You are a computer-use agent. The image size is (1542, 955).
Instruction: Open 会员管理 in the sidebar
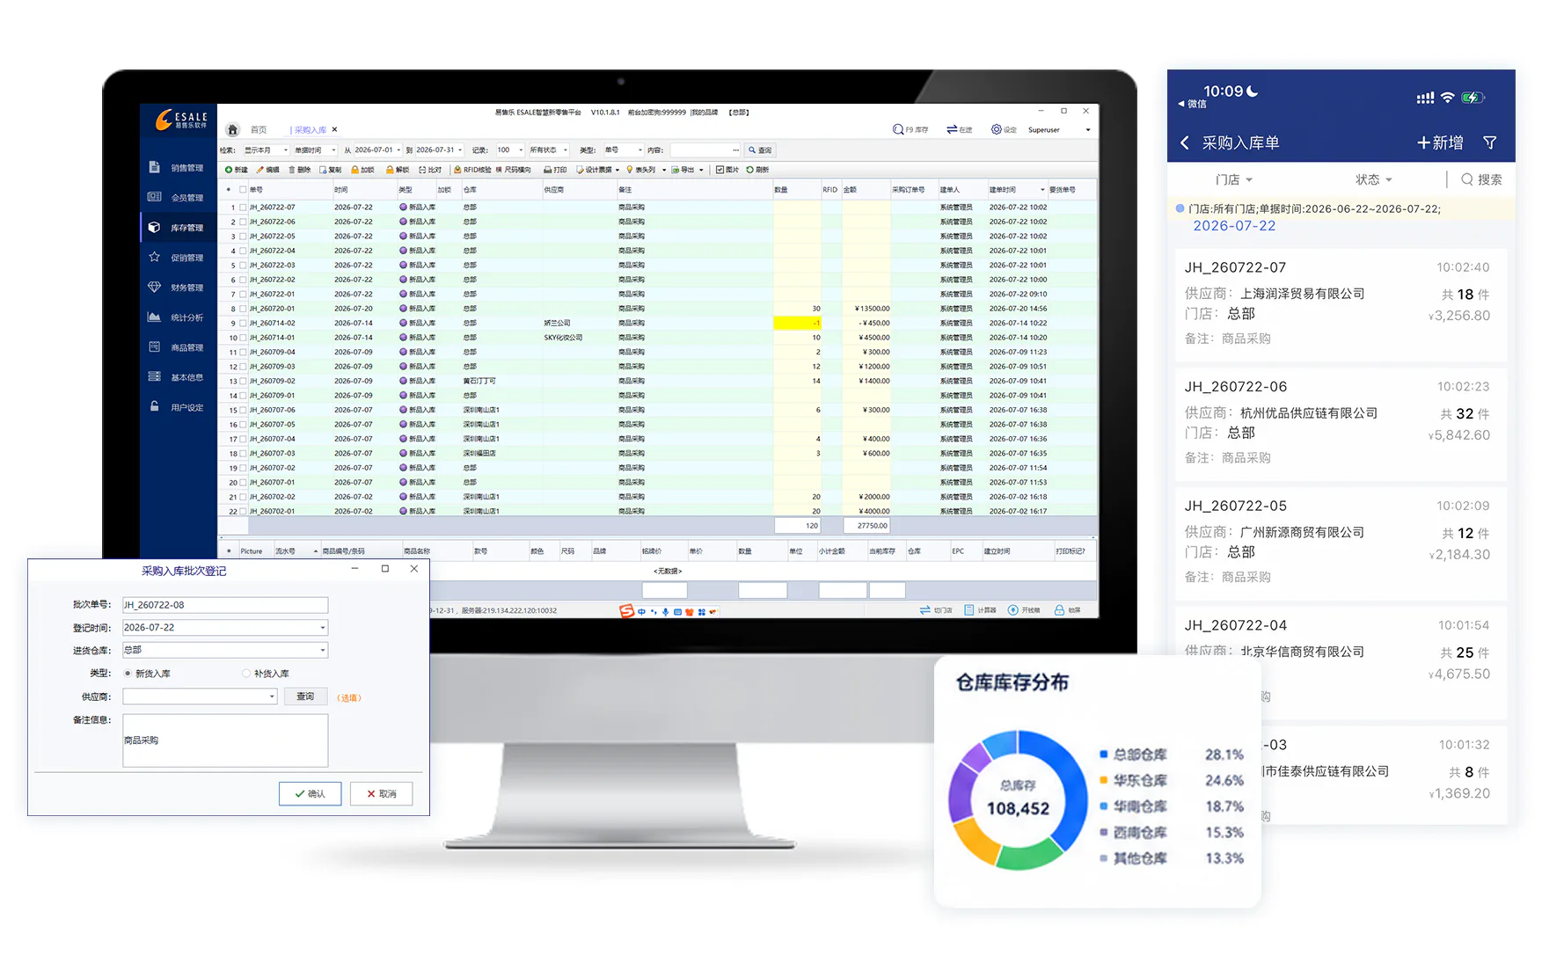[x=177, y=198]
